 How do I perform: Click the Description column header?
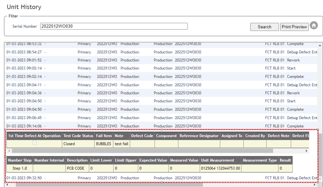[77, 160]
